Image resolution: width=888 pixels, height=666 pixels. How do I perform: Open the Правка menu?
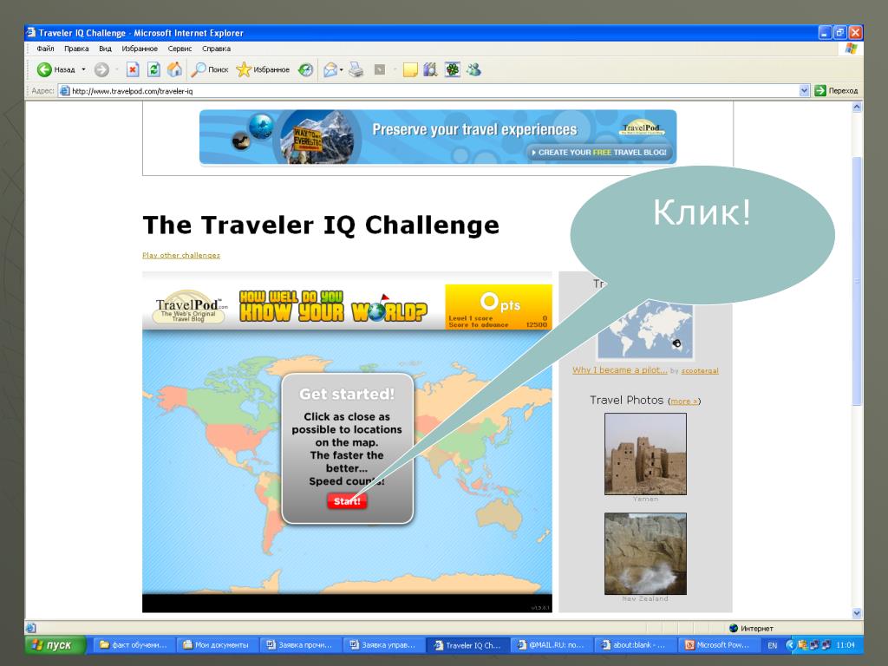(76, 49)
